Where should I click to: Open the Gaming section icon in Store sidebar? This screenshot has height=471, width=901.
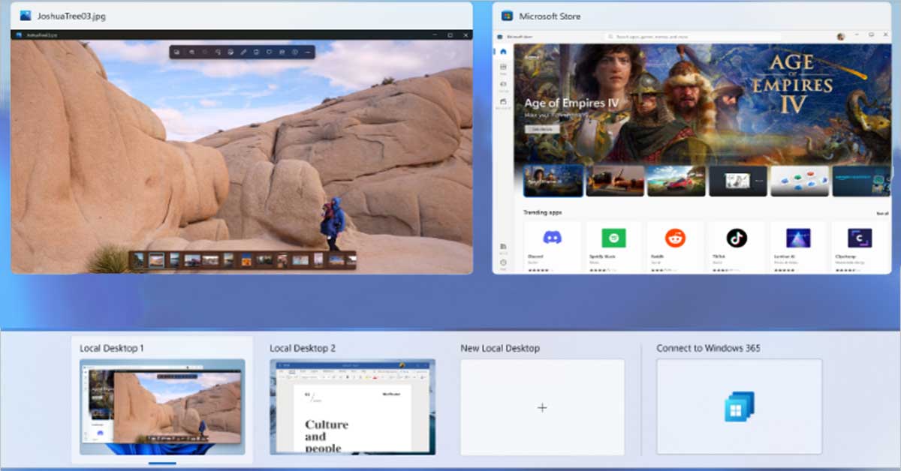tap(503, 84)
